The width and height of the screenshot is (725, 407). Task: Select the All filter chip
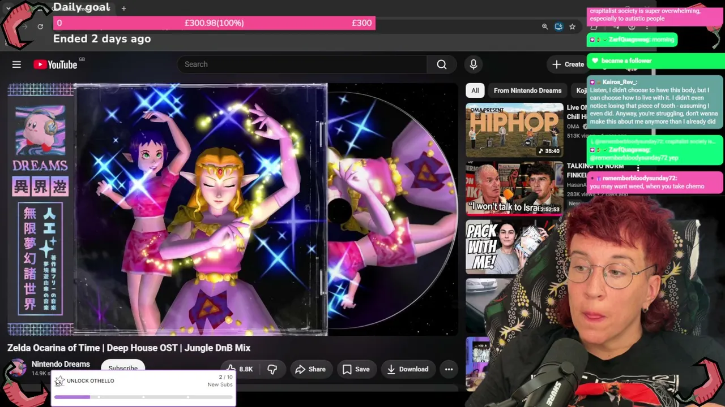click(475, 90)
